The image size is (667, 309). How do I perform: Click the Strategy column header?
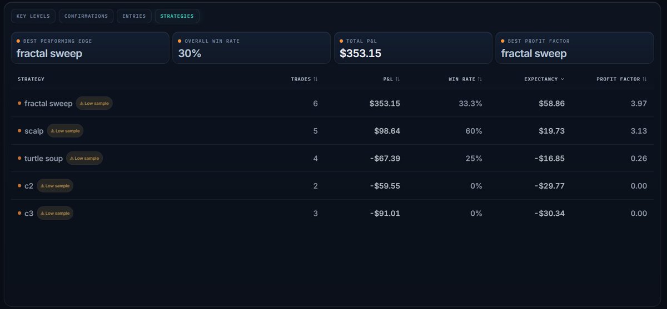pyautogui.click(x=31, y=79)
